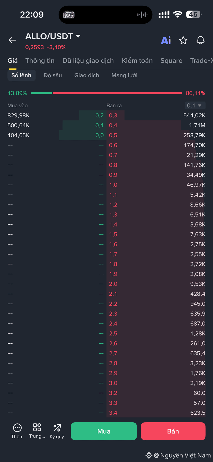This screenshot has height=462, width=213.
Task: Open the AI assistant icon
Action: [x=166, y=40]
